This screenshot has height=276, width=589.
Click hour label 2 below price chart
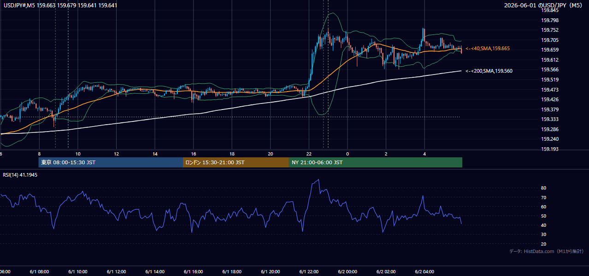386,154
